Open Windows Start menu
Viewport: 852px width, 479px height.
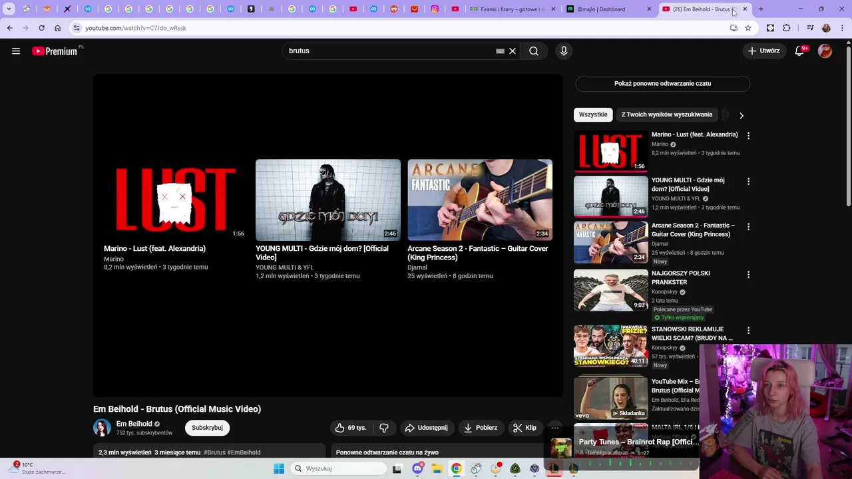click(279, 468)
